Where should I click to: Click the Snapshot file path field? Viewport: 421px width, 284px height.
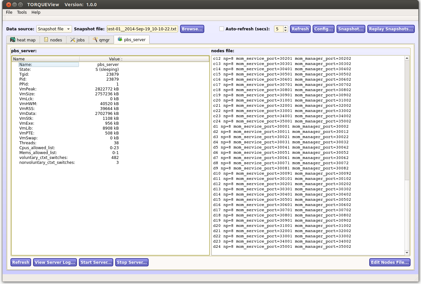point(142,29)
